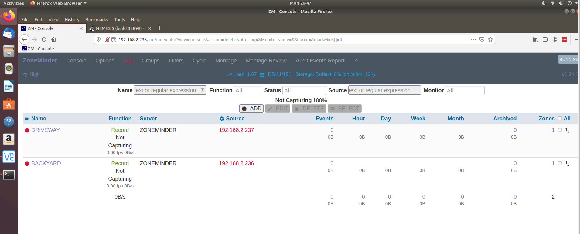
Task: Open the red Log link
Action: click(x=128, y=61)
